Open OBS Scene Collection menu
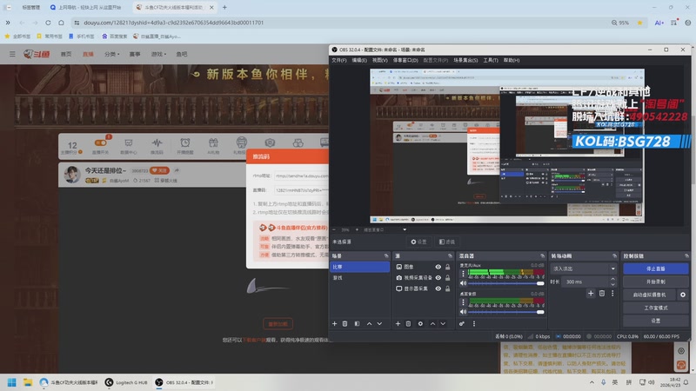This screenshot has height=391, width=696. point(465,60)
